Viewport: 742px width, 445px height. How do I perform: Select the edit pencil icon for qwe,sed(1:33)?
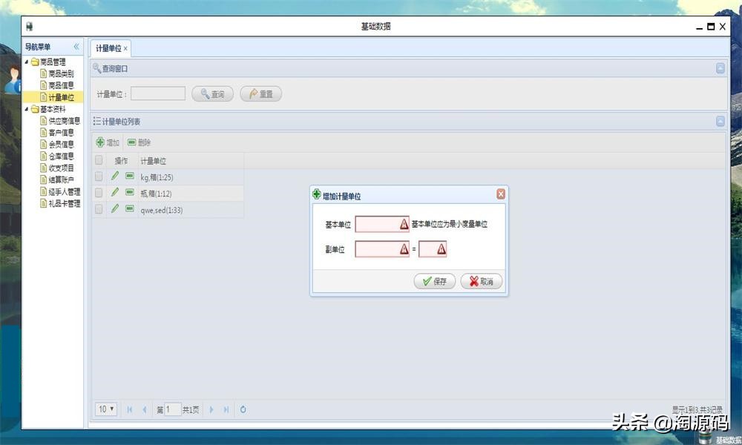click(115, 210)
